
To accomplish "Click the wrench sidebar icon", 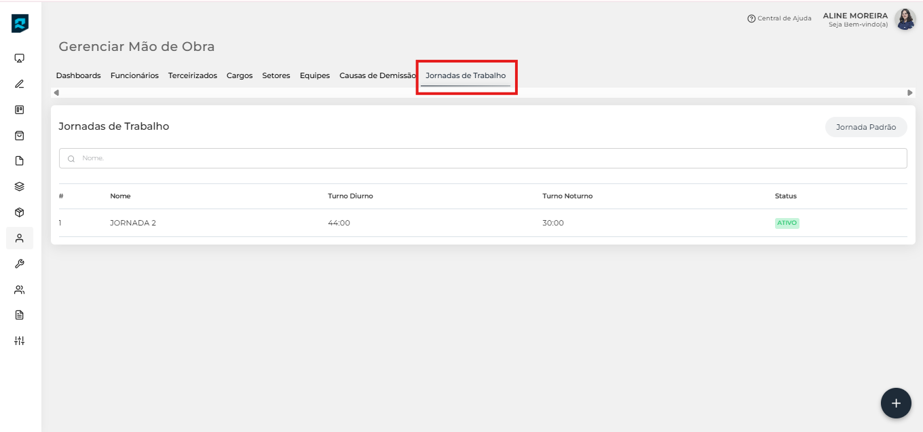I will click(20, 264).
